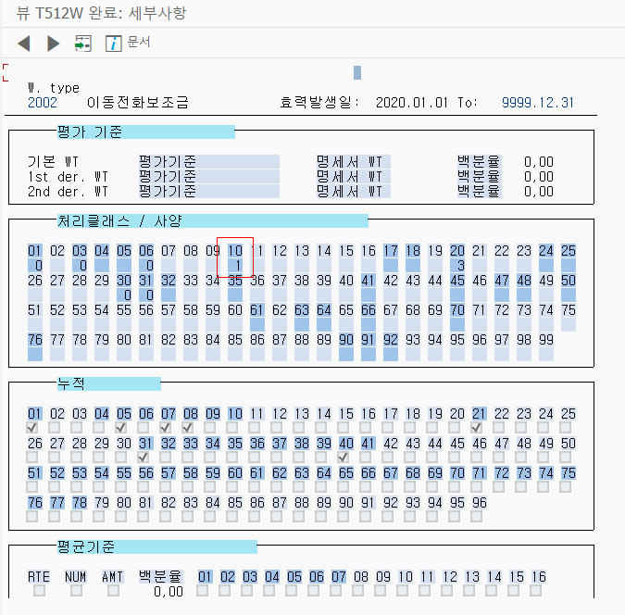Viewport: 625px width, 615px height.
Task: Click the To date field 9999.12.31
Action: (537, 103)
